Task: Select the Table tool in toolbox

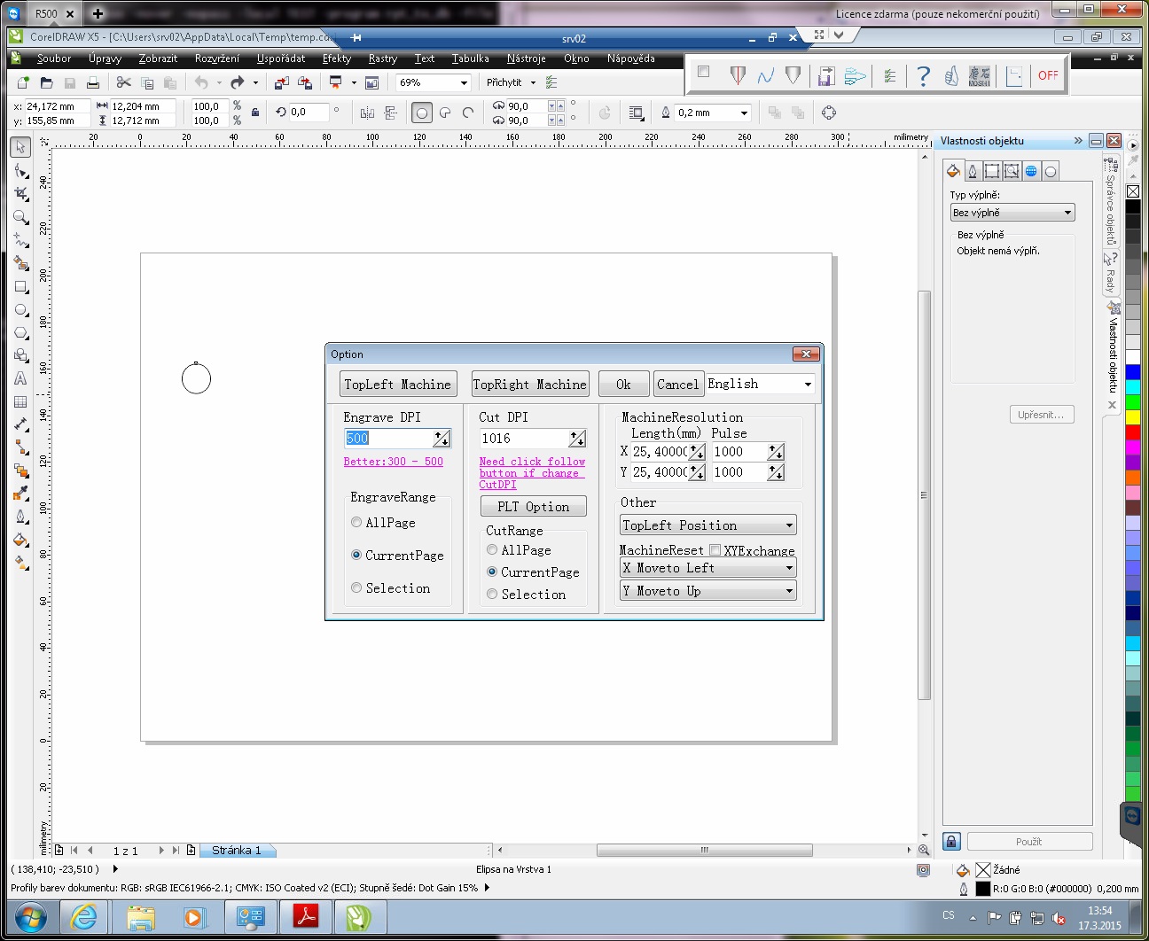Action: point(20,401)
